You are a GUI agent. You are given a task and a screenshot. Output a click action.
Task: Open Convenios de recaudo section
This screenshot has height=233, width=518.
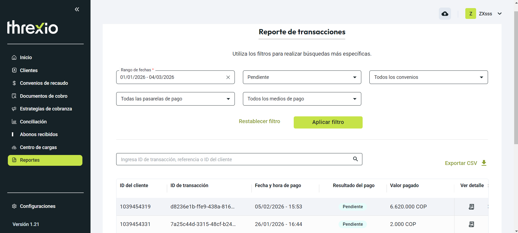click(x=44, y=83)
